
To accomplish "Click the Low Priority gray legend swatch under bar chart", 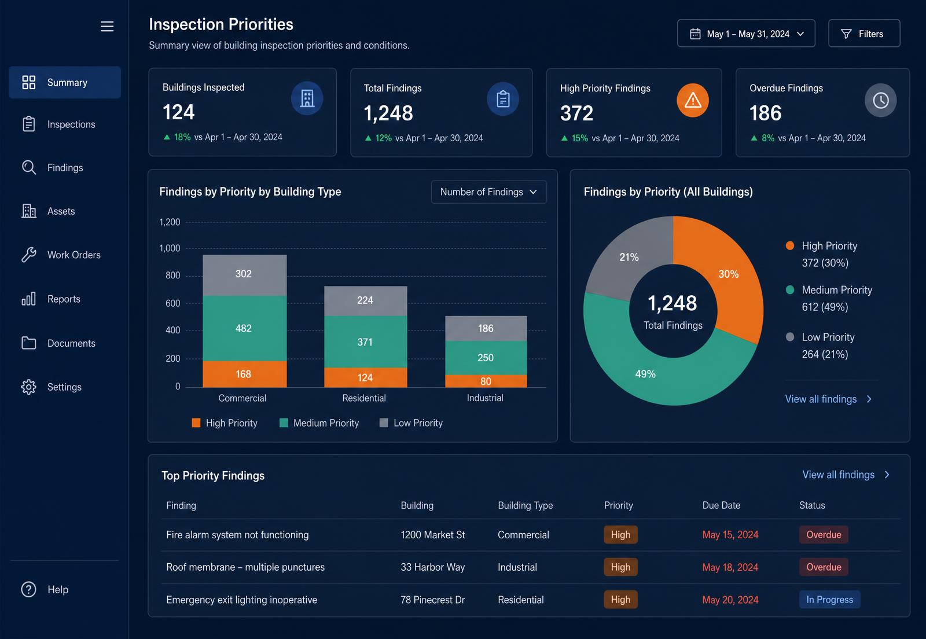I will tap(384, 423).
